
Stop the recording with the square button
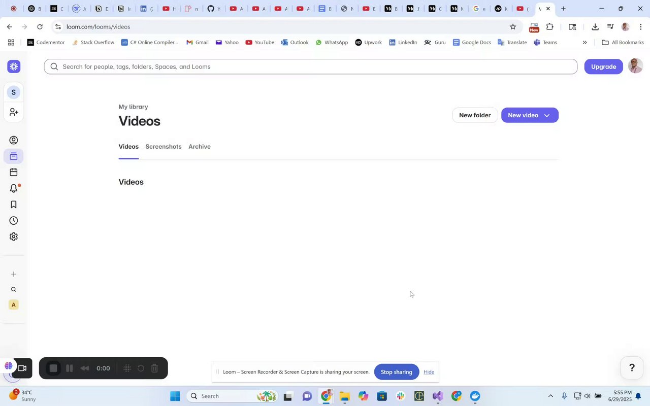point(53,368)
